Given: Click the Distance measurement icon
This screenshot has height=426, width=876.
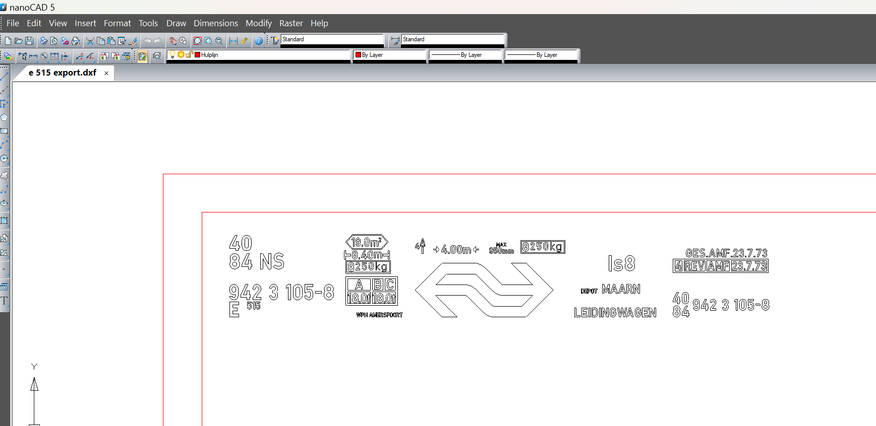Looking at the screenshot, I should [x=233, y=41].
